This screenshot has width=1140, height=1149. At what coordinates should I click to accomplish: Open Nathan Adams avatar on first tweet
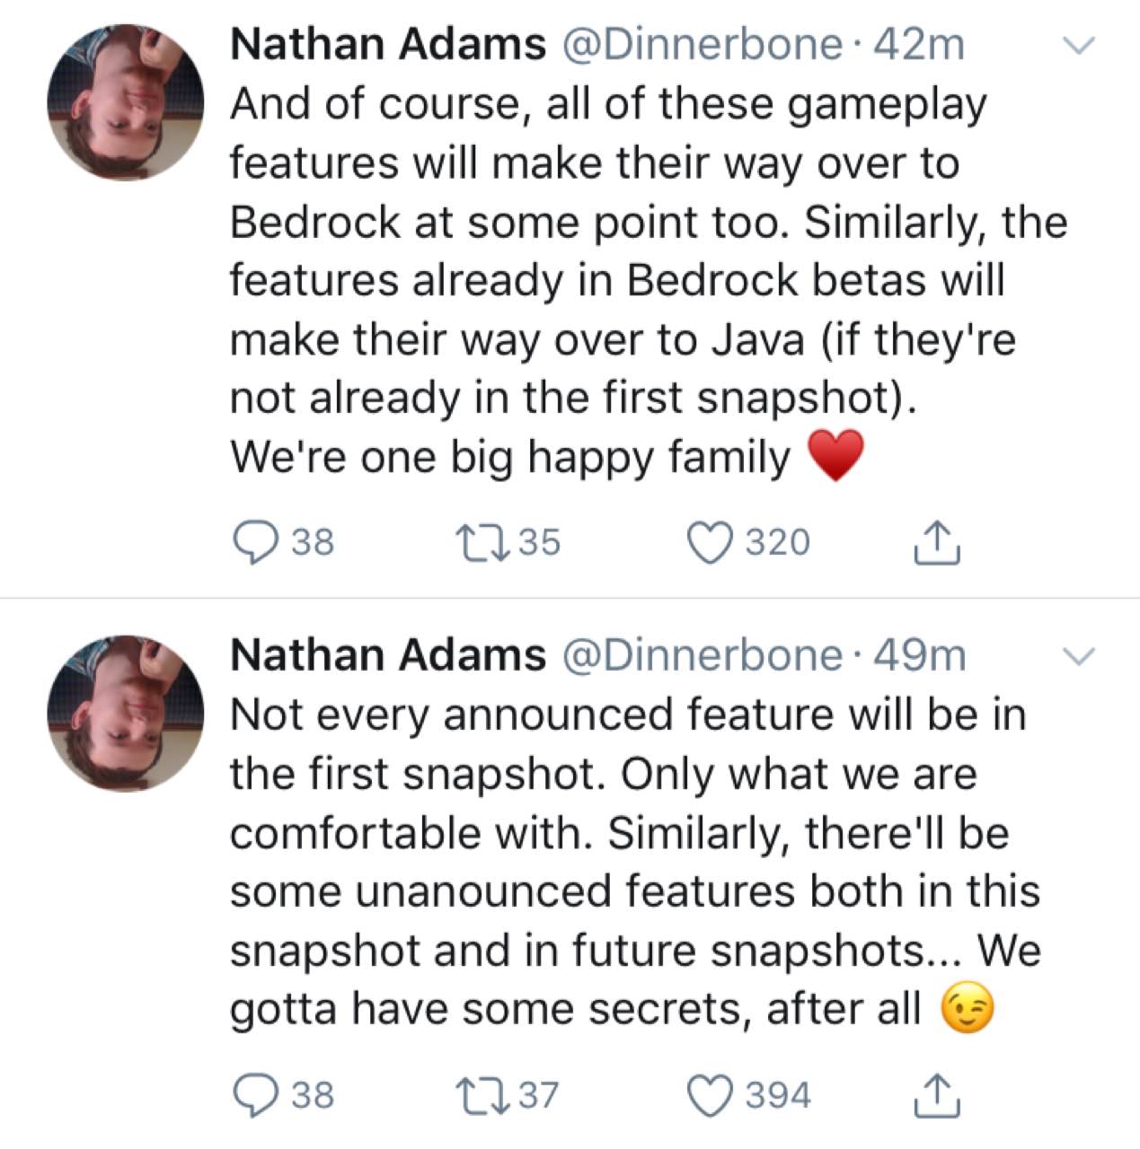(126, 101)
